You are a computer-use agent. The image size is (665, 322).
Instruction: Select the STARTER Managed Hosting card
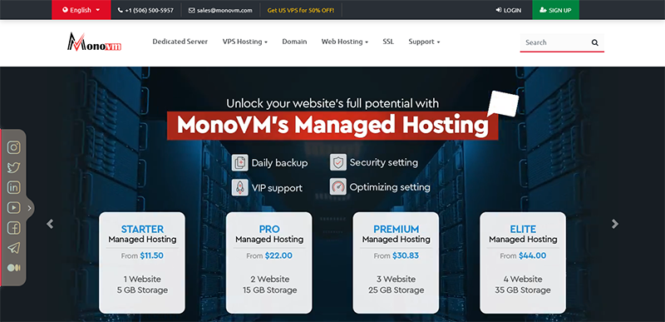142,263
